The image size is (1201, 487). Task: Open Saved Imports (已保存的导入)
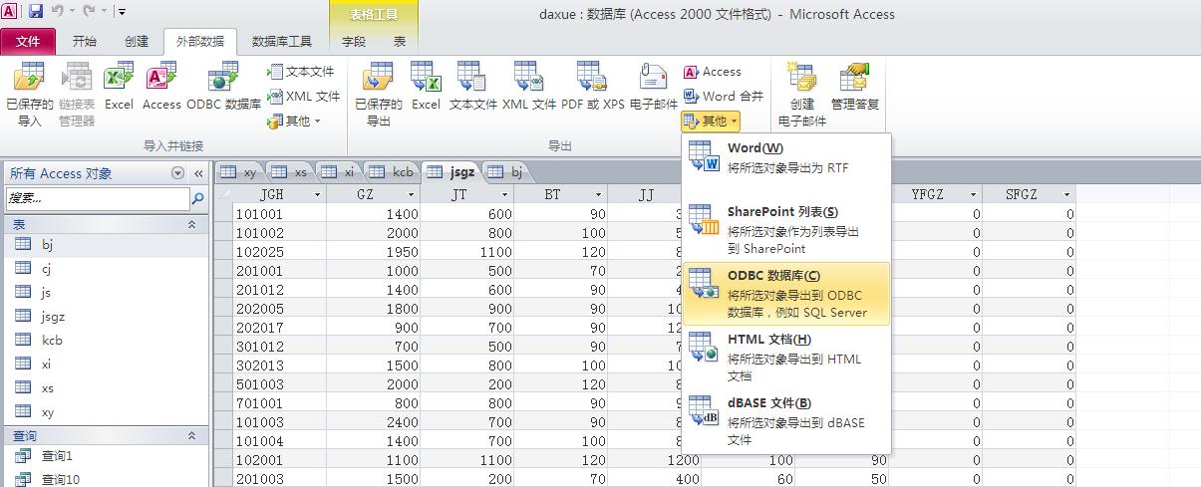point(30,95)
